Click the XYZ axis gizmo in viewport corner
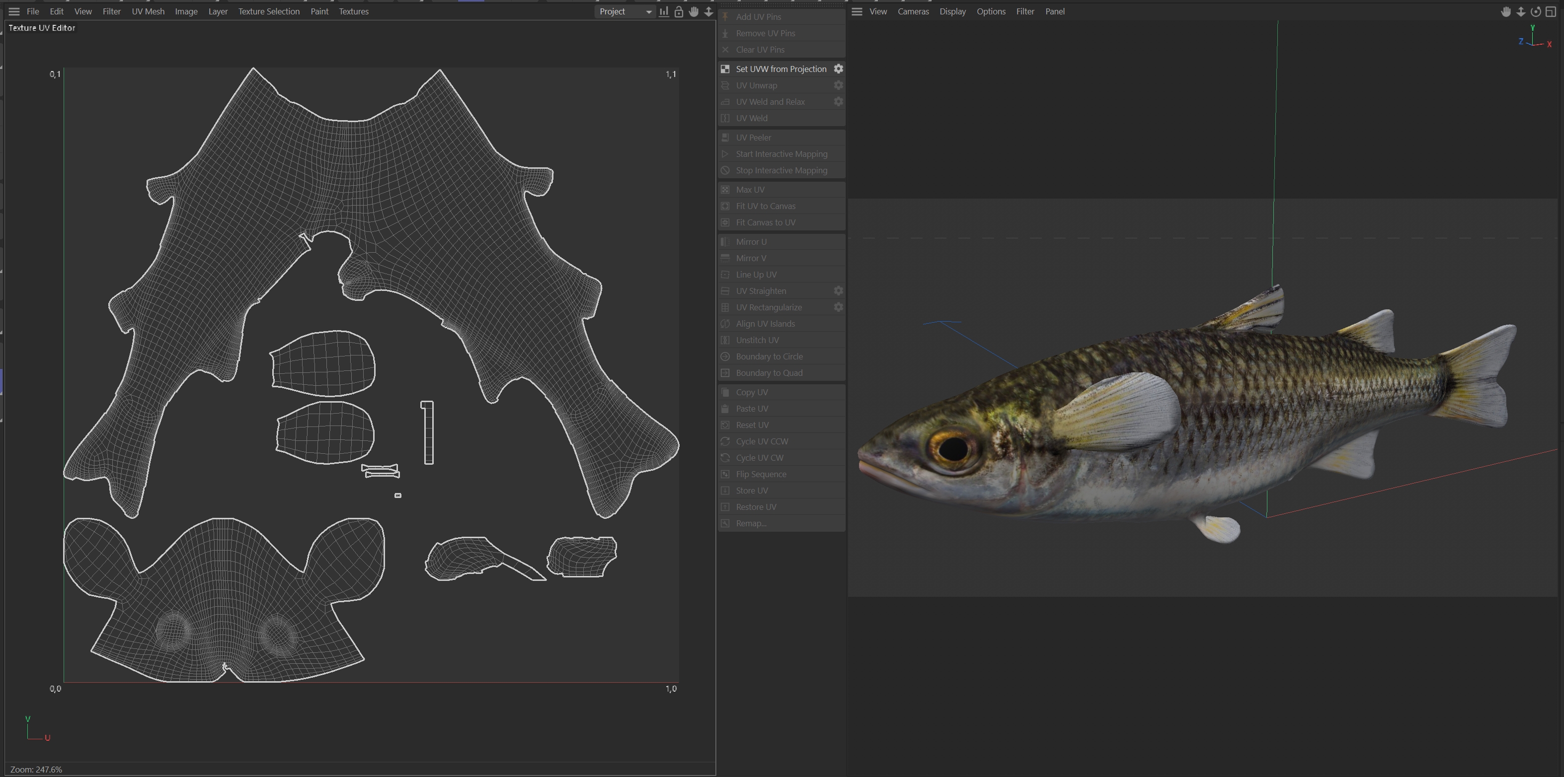The width and height of the screenshot is (1564, 777). pyautogui.click(x=1534, y=39)
